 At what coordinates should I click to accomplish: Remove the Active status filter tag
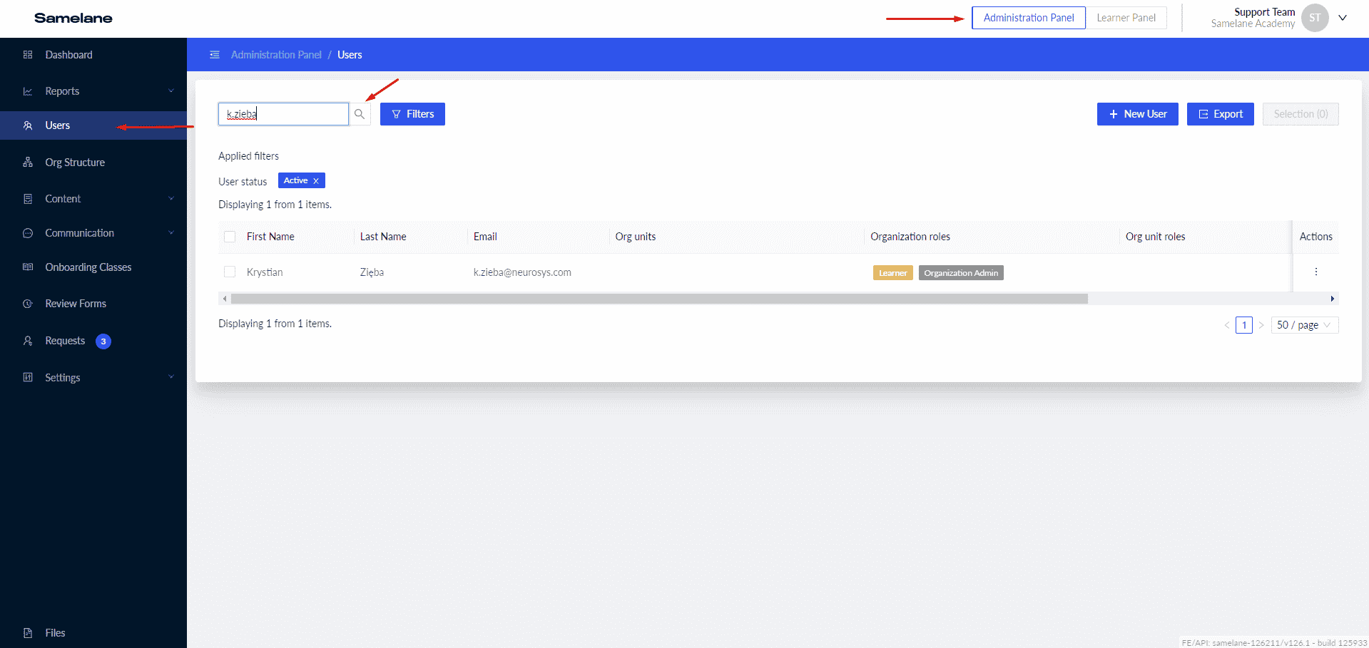coord(316,181)
